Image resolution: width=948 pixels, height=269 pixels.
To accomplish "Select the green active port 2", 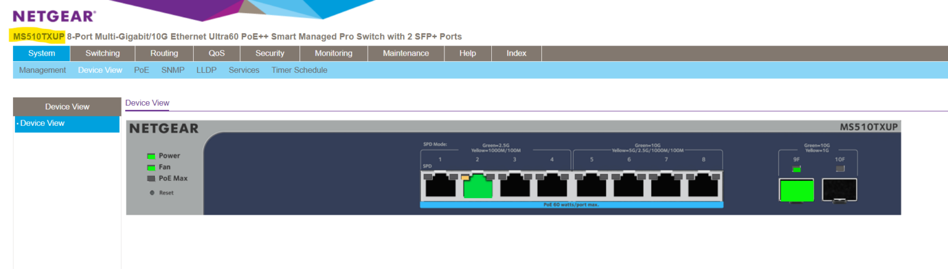I will [477, 186].
